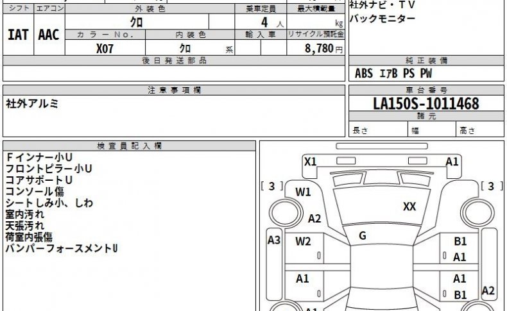Click the バックモニター equipment line

tap(382, 19)
